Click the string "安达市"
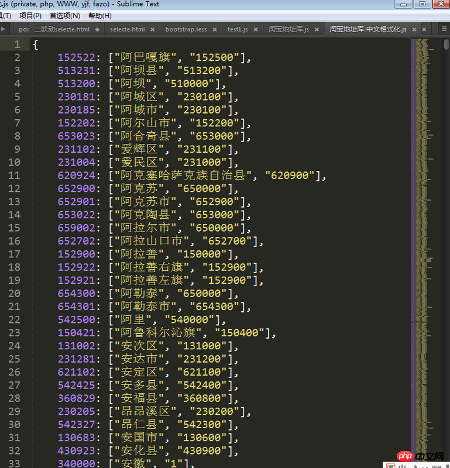The width and height of the screenshot is (450, 468). (x=139, y=359)
